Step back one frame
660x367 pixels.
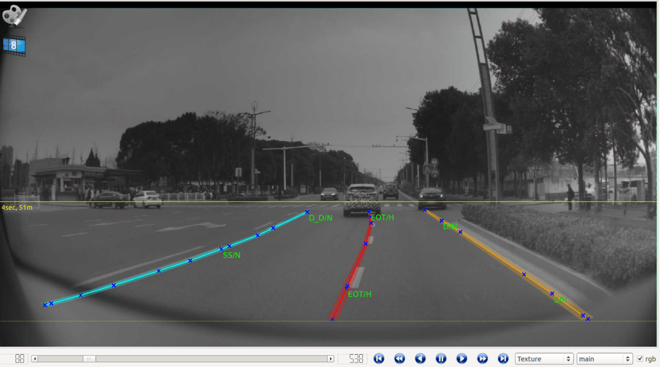click(420, 358)
